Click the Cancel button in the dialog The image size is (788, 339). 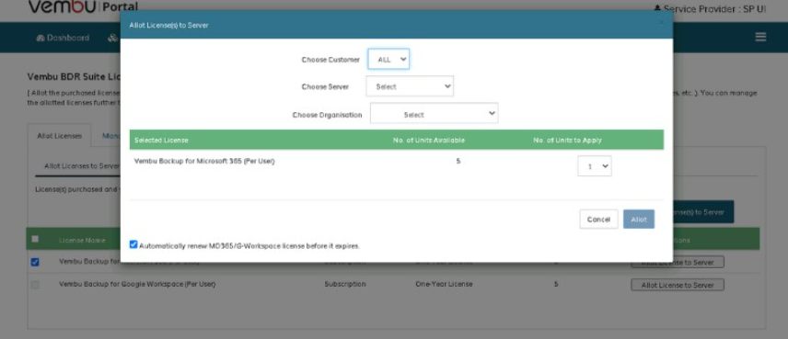(x=598, y=220)
